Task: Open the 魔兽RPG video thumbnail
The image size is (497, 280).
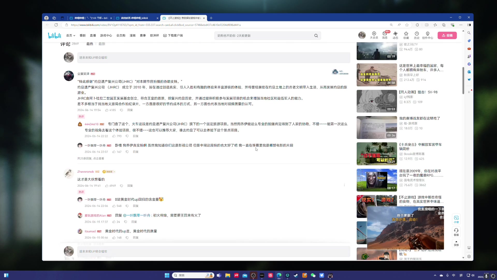Action: click(377, 180)
